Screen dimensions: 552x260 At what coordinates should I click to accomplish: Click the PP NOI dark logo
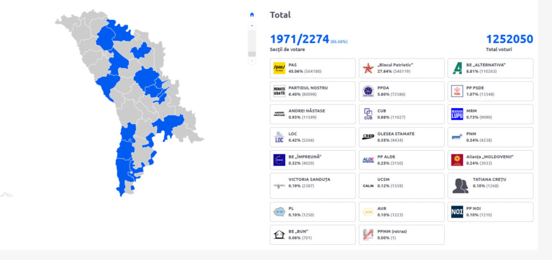point(457,212)
